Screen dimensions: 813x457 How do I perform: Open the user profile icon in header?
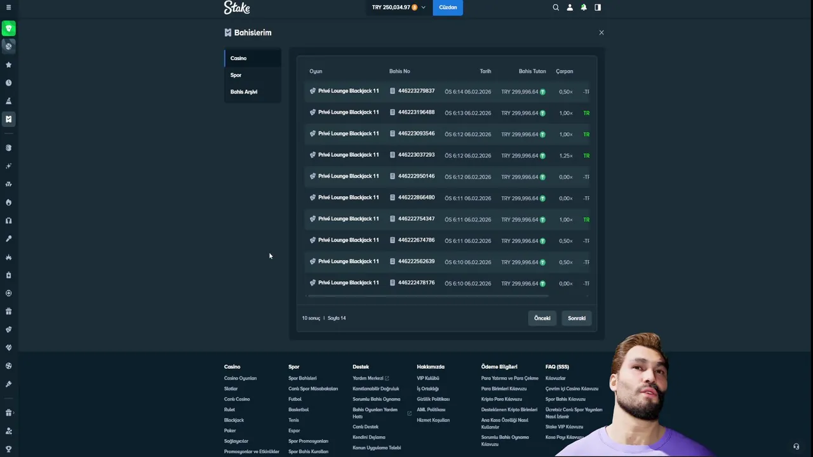point(570,8)
